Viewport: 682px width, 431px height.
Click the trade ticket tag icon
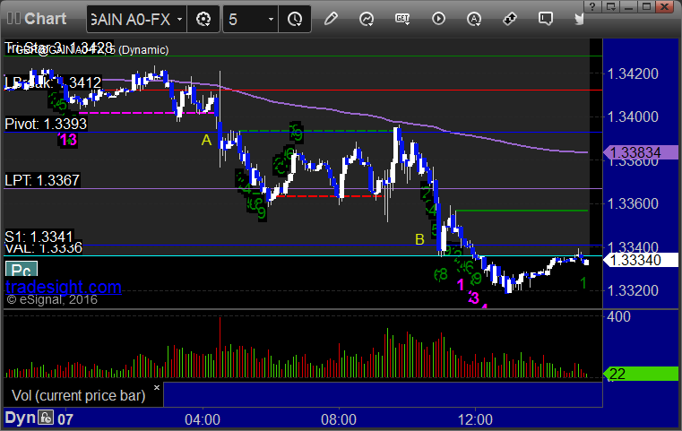pyautogui.click(x=509, y=19)
